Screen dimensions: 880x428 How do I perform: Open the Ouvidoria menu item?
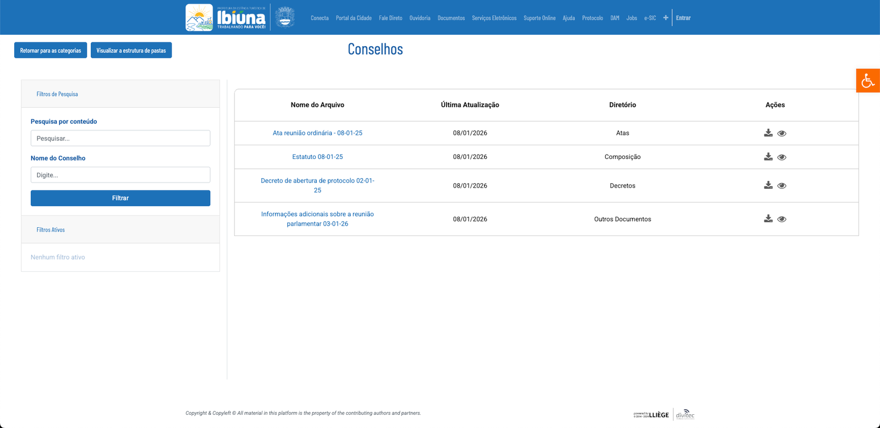(x=420, y=18)
